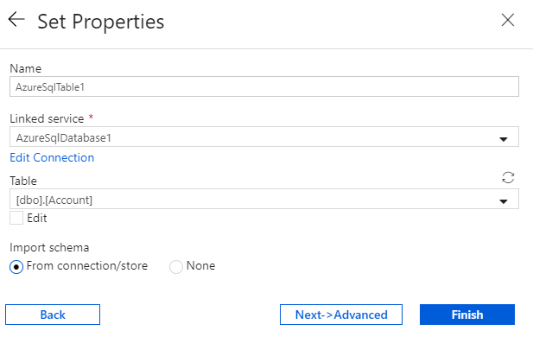Screen dimensions: 533x337
Task: Click the Set Properties title
Action: 101,22
